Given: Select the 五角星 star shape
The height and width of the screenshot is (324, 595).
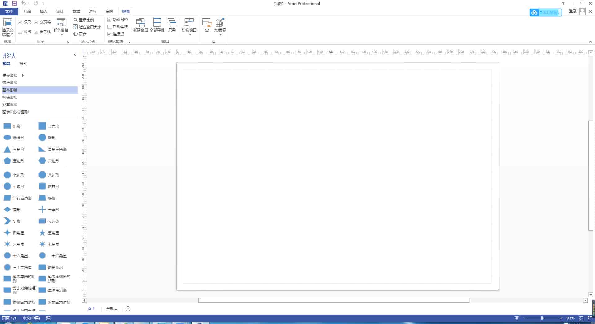Looking at the screenshot, I should click(x=42, y=233).
